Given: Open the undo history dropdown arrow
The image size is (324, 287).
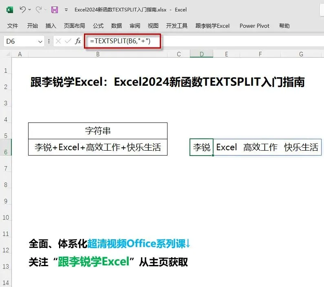Looking at the screenshot, I should [30, 9].
